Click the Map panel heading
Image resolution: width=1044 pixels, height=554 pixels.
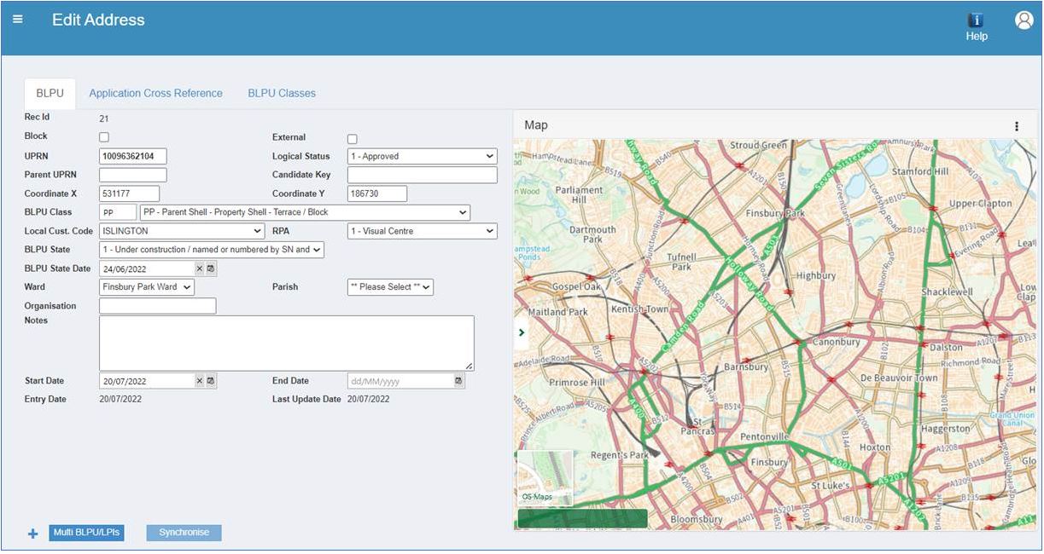click(536, 125)
